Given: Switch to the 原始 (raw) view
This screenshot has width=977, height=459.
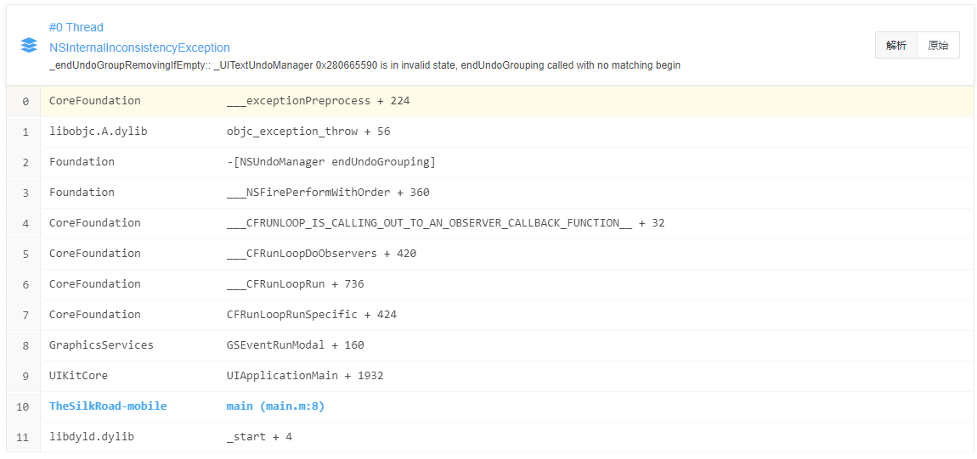Looking at the screenshot, I should point(938,46).
